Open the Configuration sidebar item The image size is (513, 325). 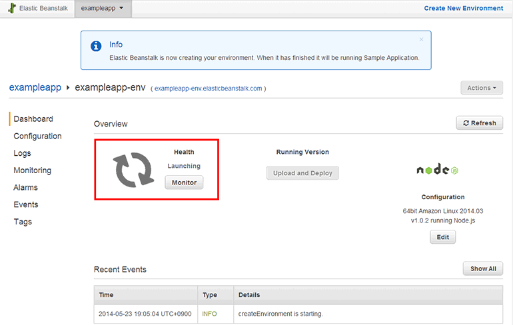[x=37, y=137]
